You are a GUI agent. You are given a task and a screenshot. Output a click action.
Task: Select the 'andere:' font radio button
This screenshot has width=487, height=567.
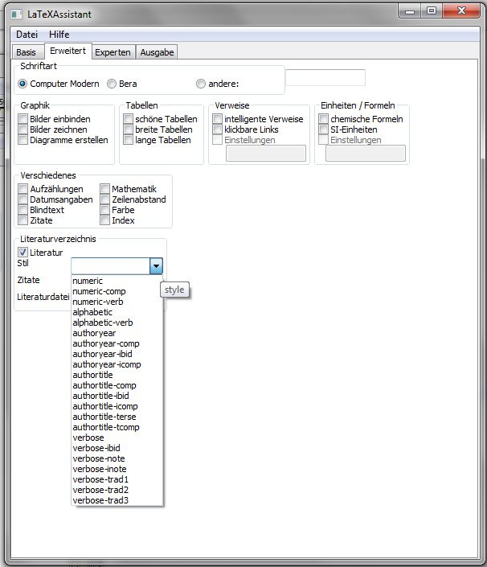click(201, 84)
